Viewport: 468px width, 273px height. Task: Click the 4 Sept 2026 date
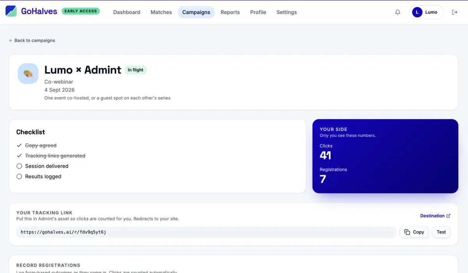tap(59, 90)
